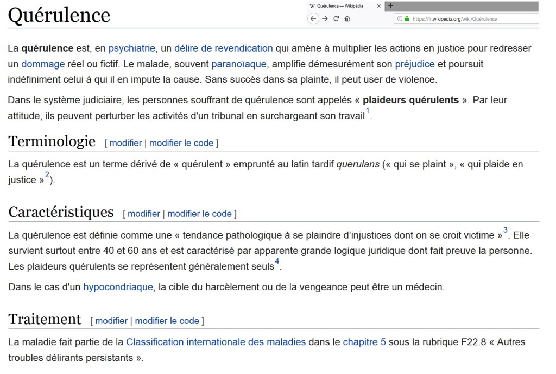Open the browser home page
Screen dimensions: 556x374
[346, 17]
